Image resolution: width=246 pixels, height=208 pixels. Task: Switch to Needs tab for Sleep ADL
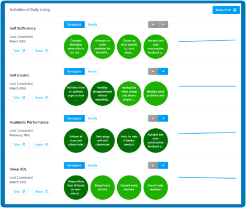[93, 166]
